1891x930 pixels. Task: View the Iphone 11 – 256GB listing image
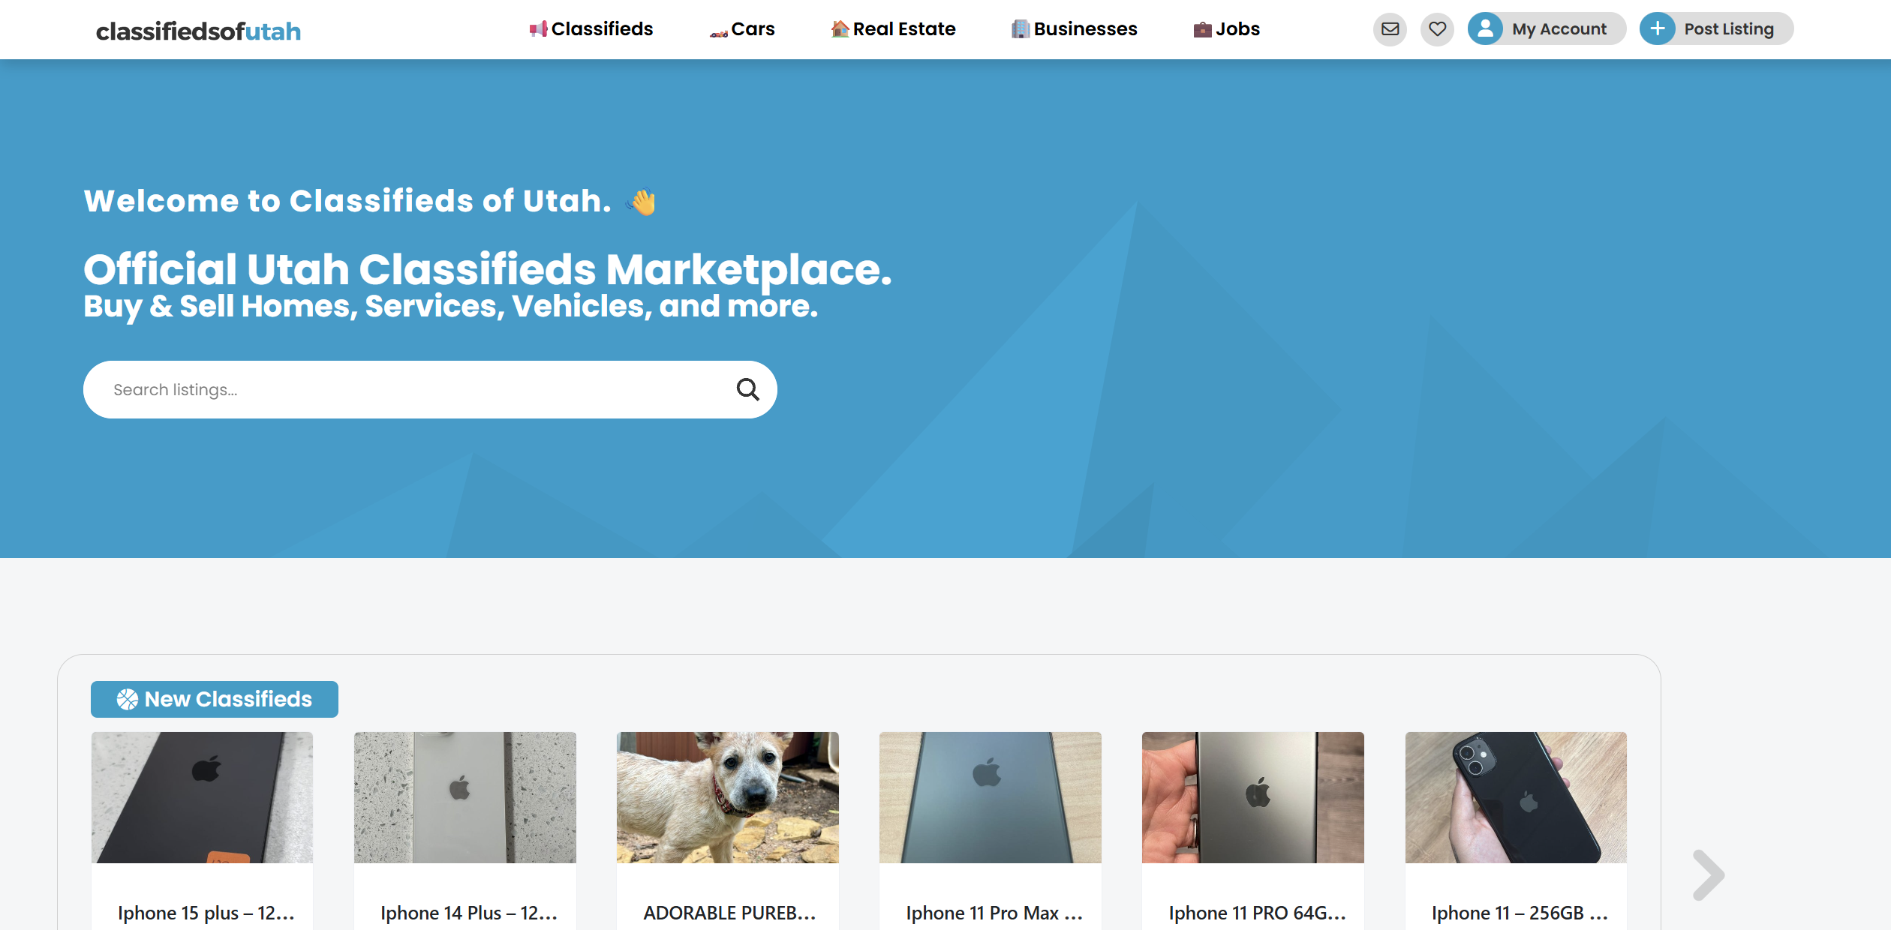pos(1516,797)
